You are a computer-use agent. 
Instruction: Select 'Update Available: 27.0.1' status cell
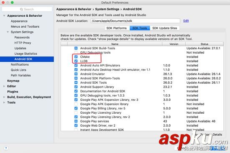click(203, 48)
